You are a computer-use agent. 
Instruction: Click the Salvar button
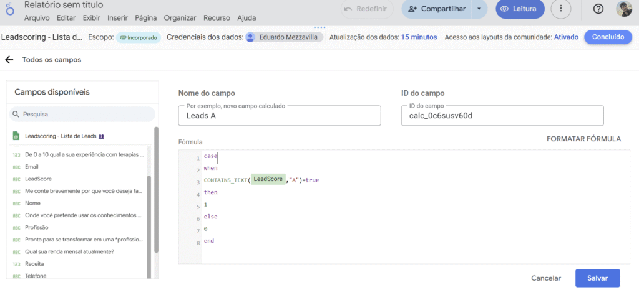point(597,278)
